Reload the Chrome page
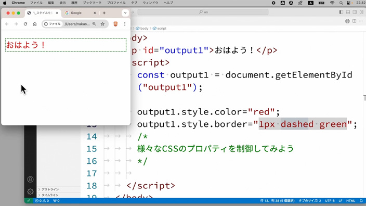 (25, 24)
